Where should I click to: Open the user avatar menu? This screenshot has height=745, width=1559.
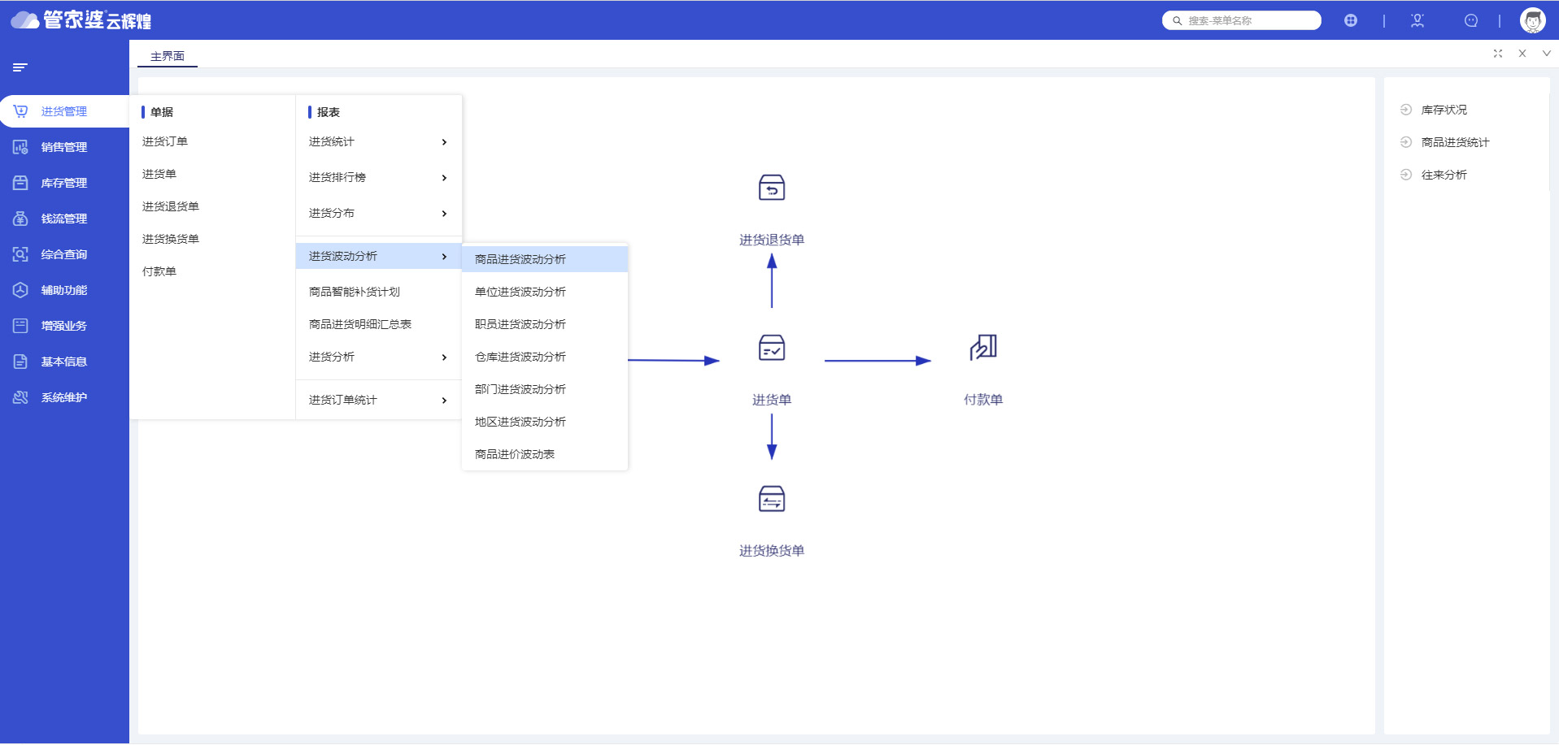[x=1533, y=20]
